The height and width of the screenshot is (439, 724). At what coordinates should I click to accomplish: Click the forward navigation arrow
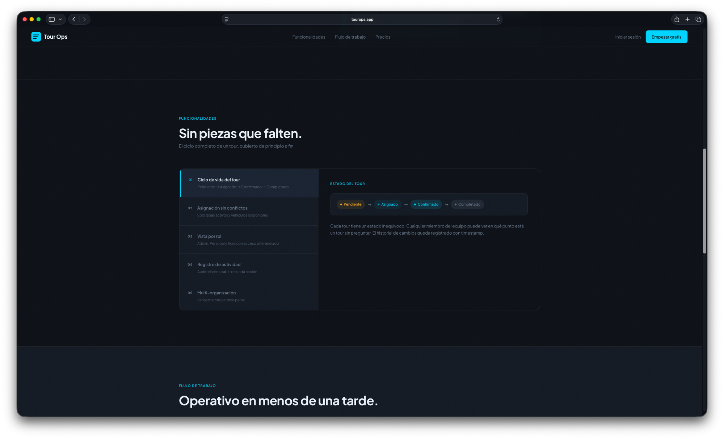84,19
